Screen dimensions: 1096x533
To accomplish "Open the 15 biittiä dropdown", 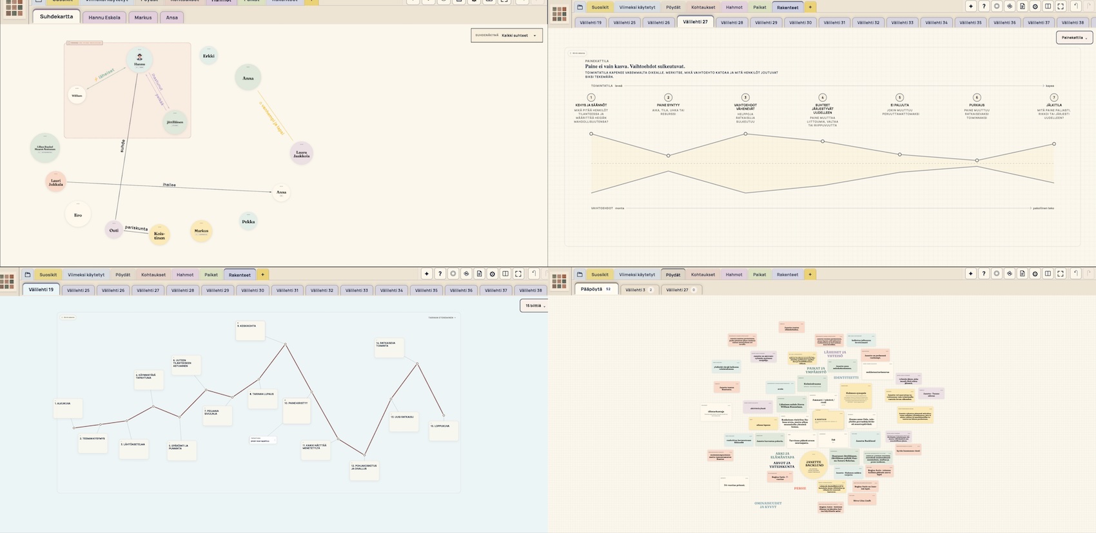I will pyautogui.click(x=534, y=306).
